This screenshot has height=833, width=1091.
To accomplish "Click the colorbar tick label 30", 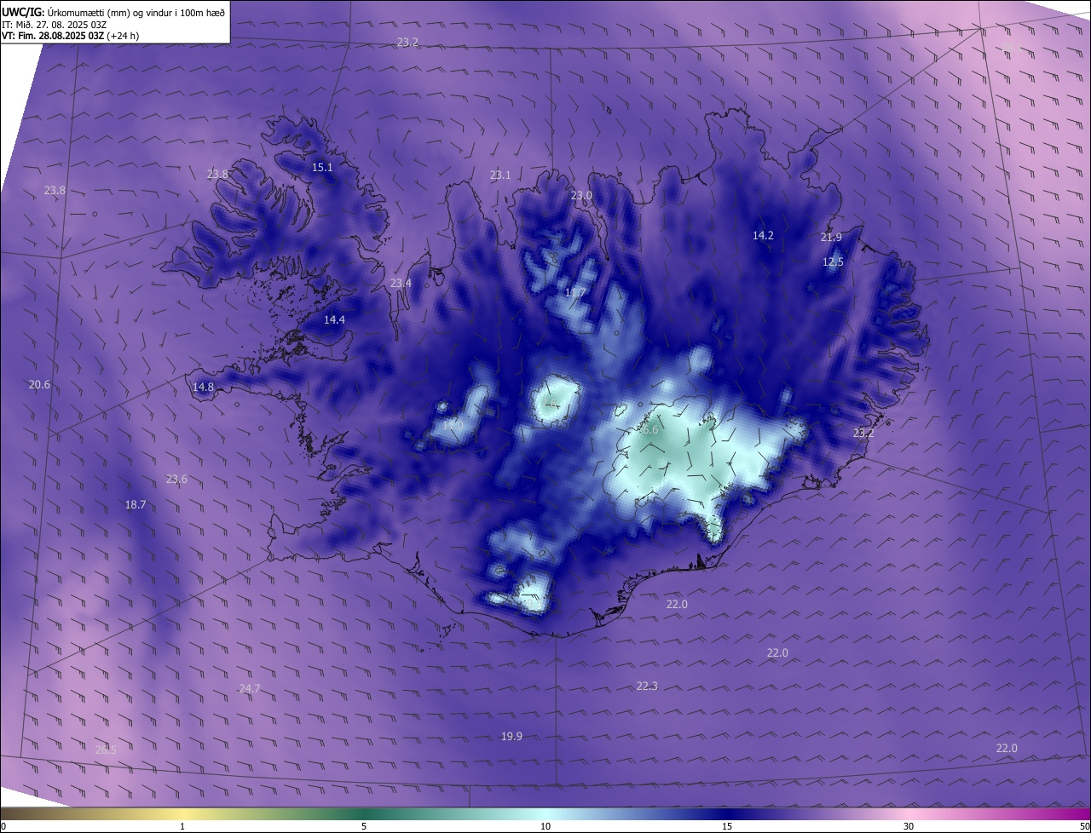I will click(909, 827).
